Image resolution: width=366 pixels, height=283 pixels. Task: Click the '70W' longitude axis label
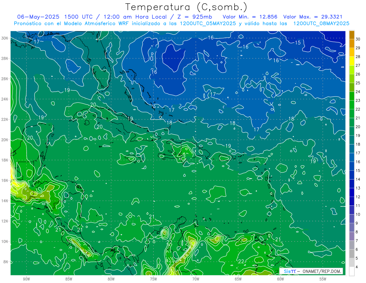pyautogui.click(x=196, y=279)
